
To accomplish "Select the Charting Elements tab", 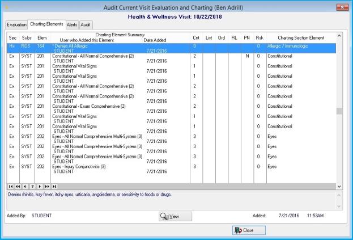I will [x=46, y=24].
